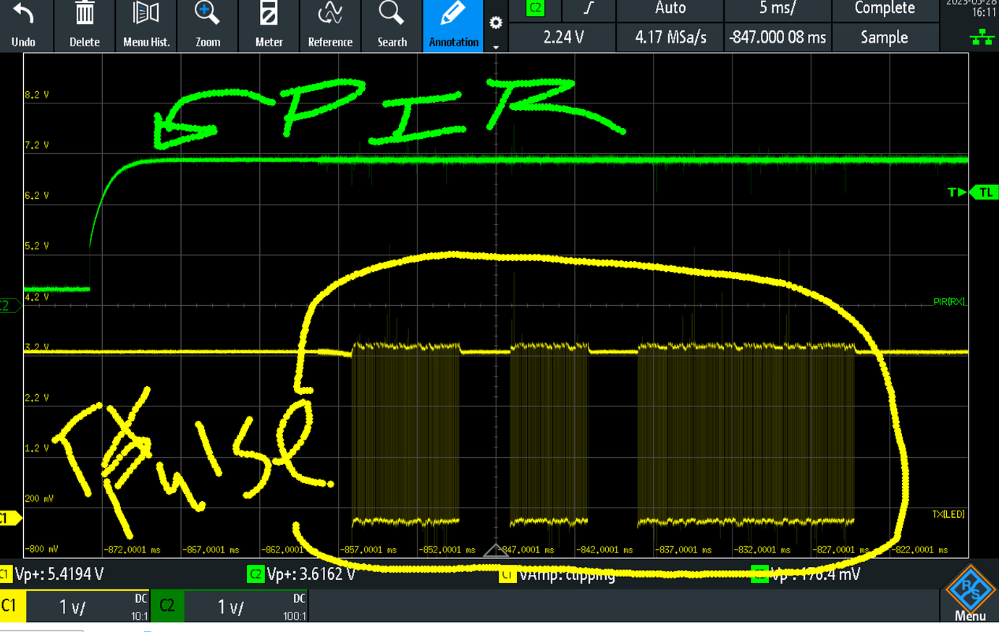Activate the Meter function
This screenshot has width=999, height=632.
269,25
